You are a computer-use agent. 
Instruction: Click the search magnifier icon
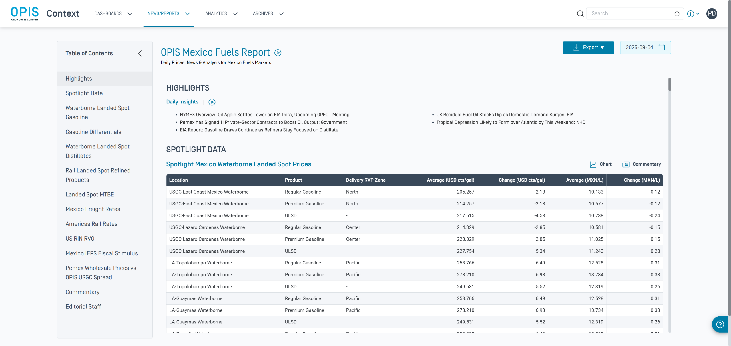coord(580,14)
